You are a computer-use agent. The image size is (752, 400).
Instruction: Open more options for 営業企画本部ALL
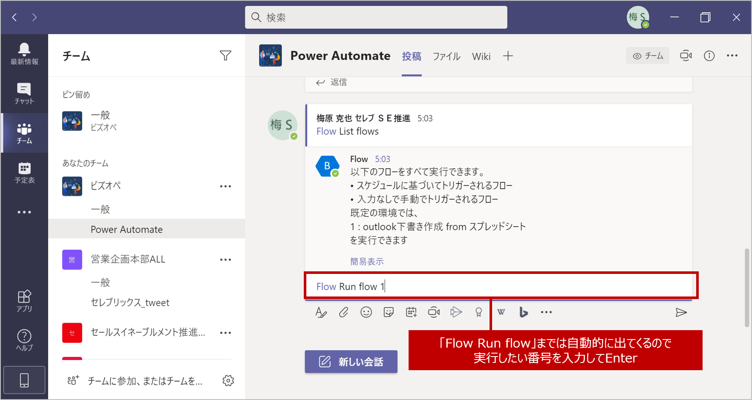point(225,259)
